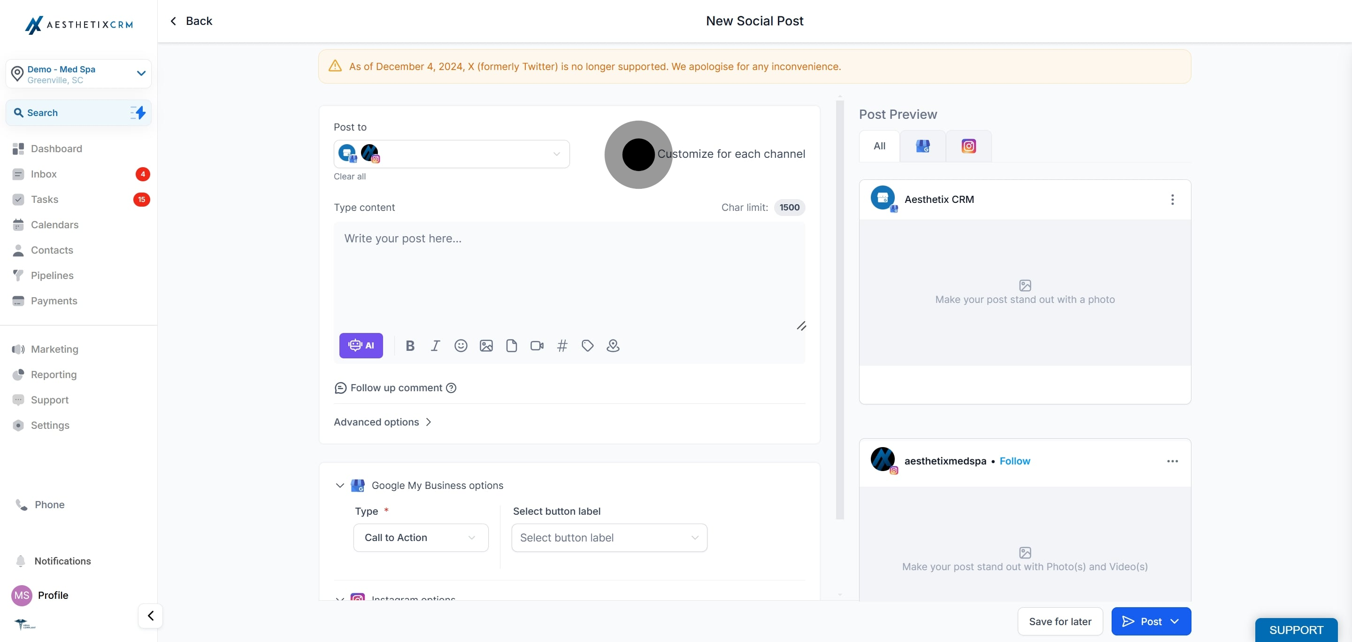This screenshot has height=642, width=1352.
Task: Open Marketing in the sidebar
Action: [54, 349]
